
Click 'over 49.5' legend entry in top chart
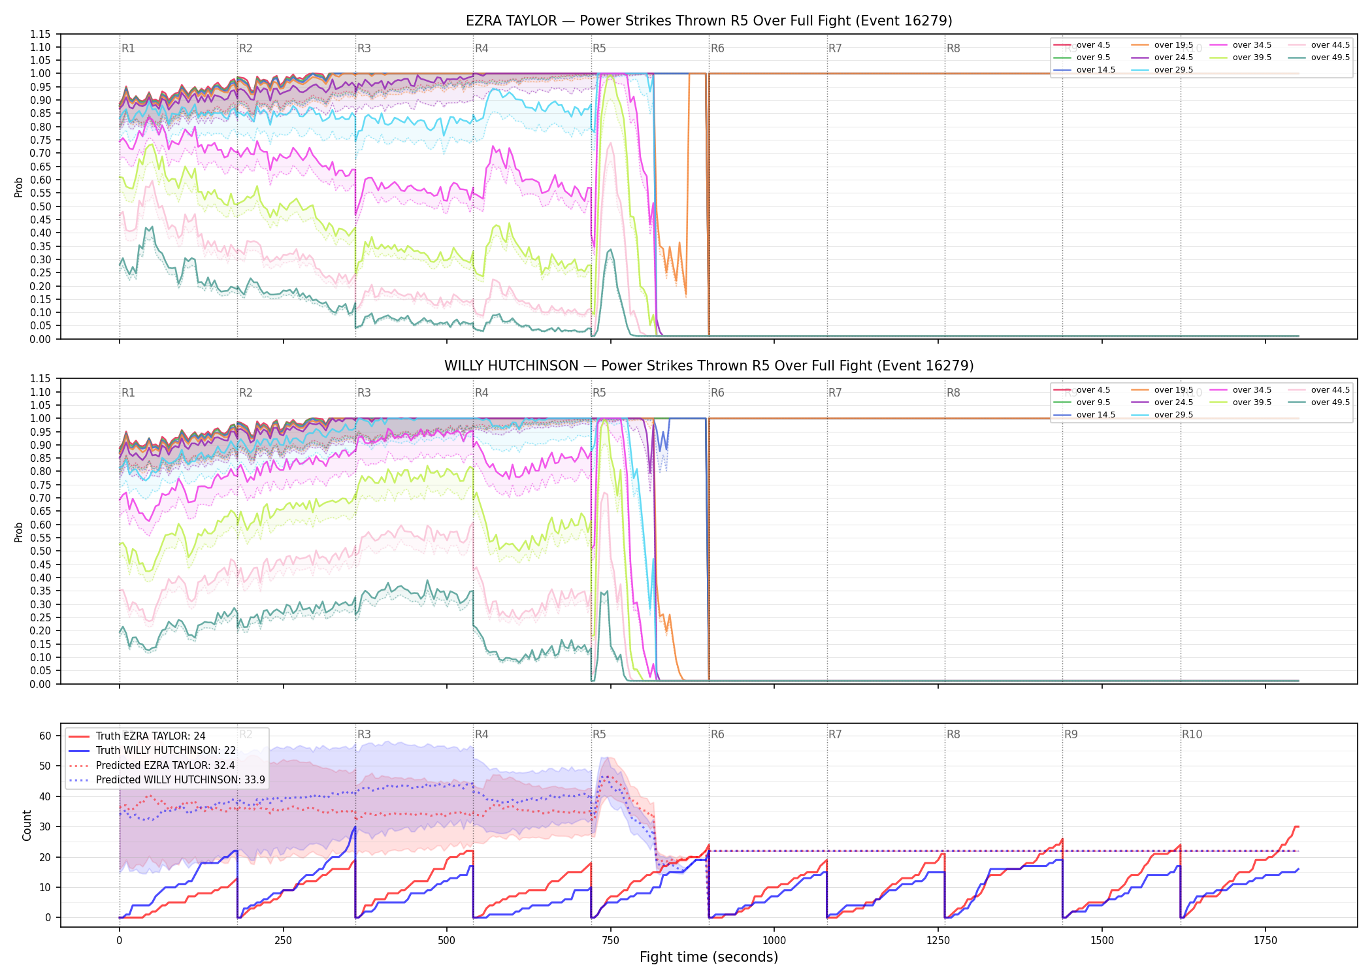(x=1319, y=57)
